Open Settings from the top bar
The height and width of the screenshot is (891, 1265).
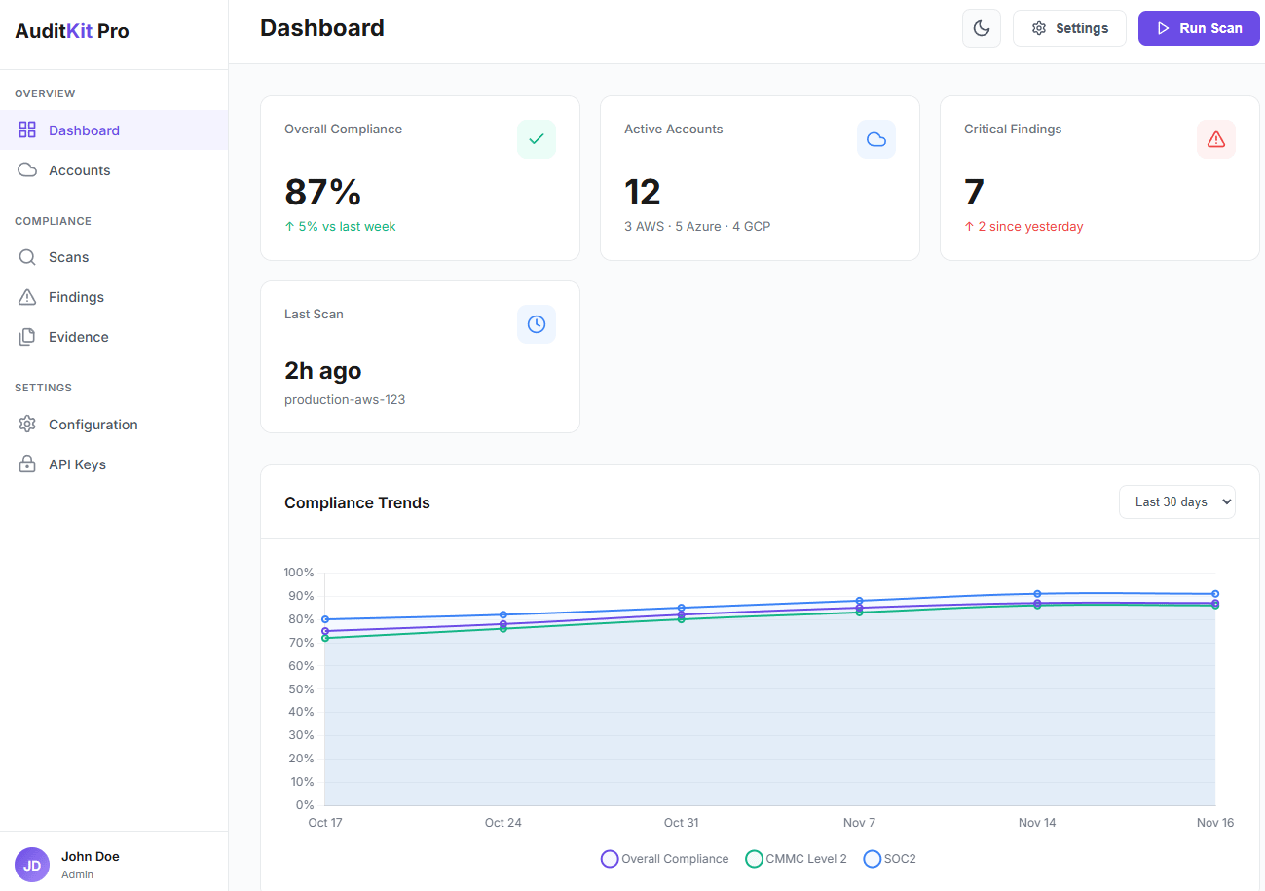click(x=1069, y=28)
